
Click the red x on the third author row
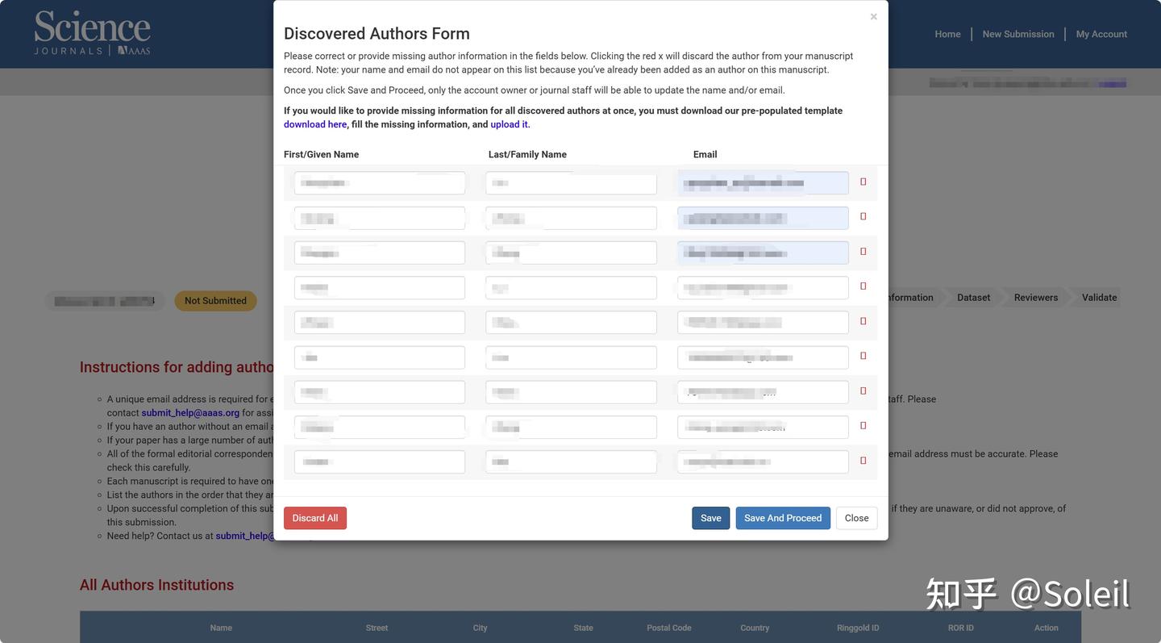[863, 251]
